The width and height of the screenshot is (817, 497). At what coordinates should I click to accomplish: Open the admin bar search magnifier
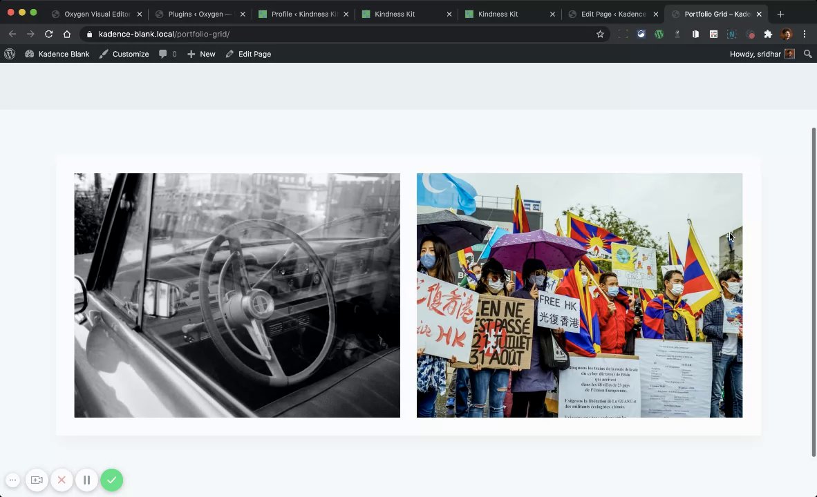point(807,54)
